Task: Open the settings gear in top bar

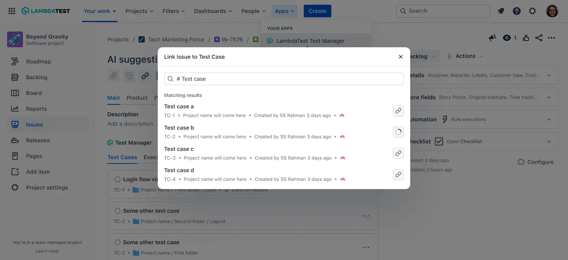Action: pos(532,11)
